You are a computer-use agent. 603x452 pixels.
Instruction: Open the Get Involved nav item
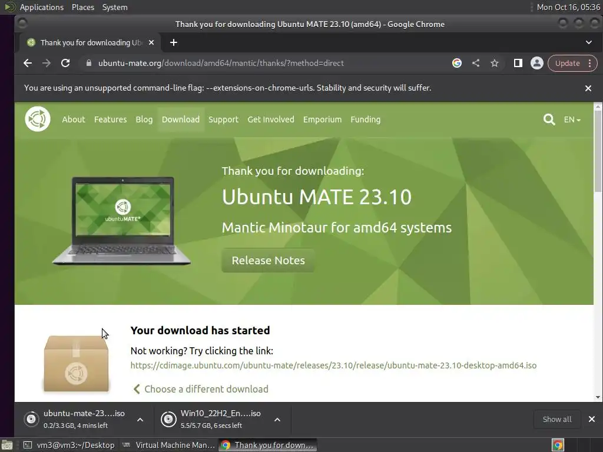point(271,119)
